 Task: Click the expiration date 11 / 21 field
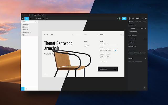click(x=102, y=57)
